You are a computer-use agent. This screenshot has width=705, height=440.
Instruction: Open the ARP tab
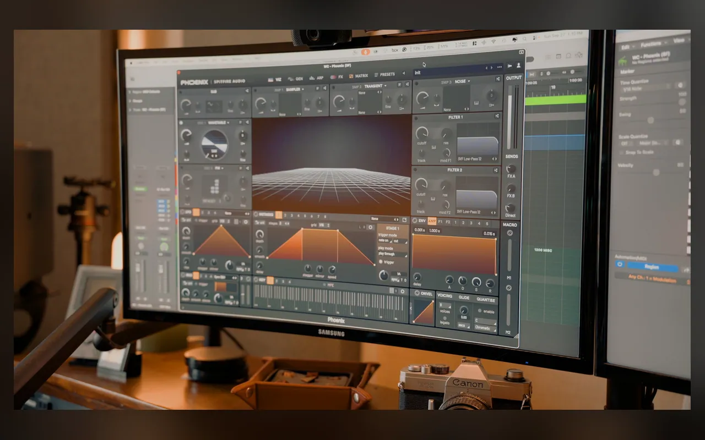[317, 78]
